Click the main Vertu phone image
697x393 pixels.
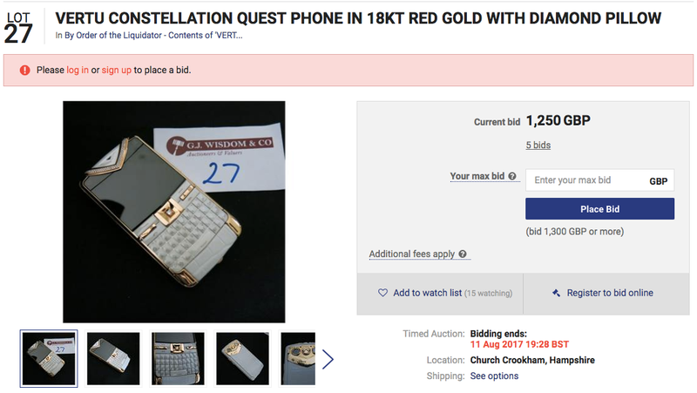click(173, 212)
